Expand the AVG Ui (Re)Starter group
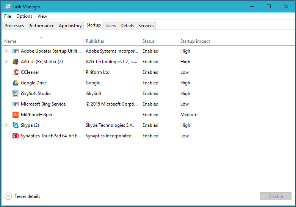This screenshot has width=296, height=207. point(6,62)
